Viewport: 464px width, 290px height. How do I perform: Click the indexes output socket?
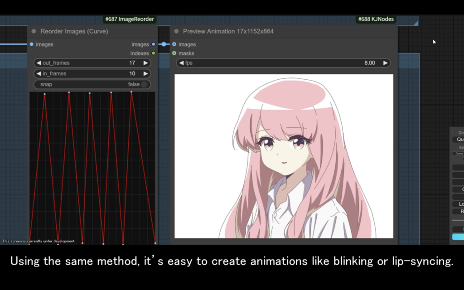pyautogui.click(x=153, y=53)
